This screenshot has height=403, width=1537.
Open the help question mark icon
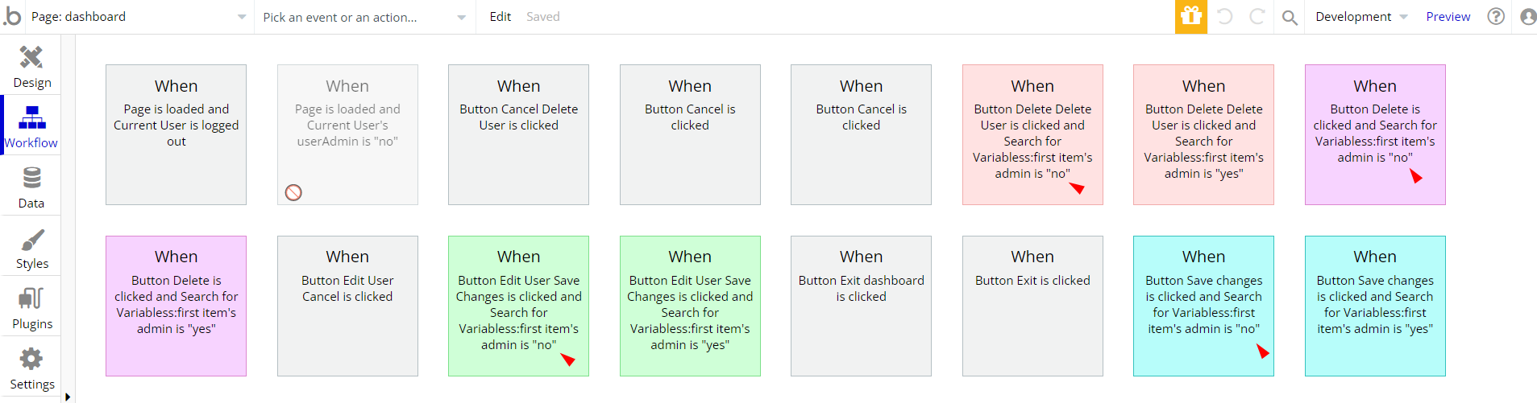click(1496, 16)
